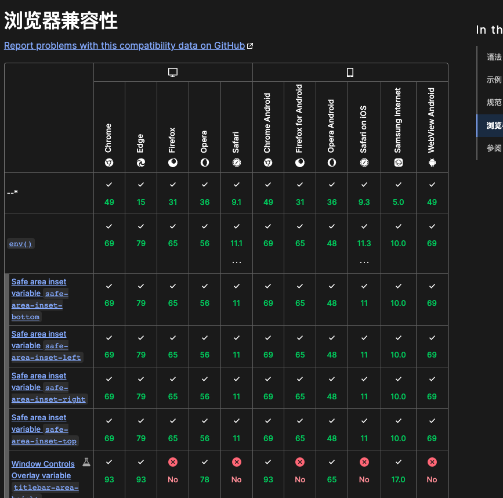Click Firefox for Android red X in titlebar-area row
This screenshot has height=498, width=503.
pos(300,462)
